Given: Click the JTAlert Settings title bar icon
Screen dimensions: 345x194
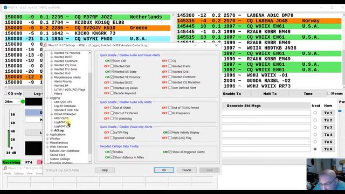Looking at the screenshot, I should point(45,45).
